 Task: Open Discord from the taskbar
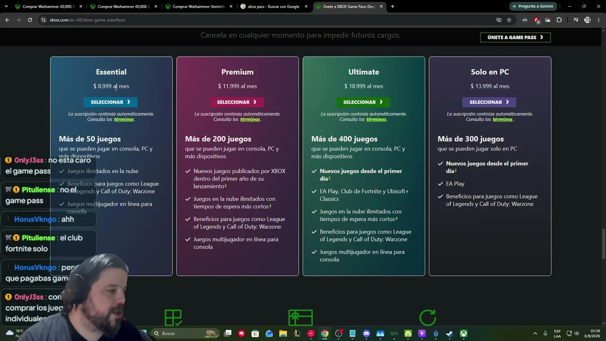coord(366,333)
